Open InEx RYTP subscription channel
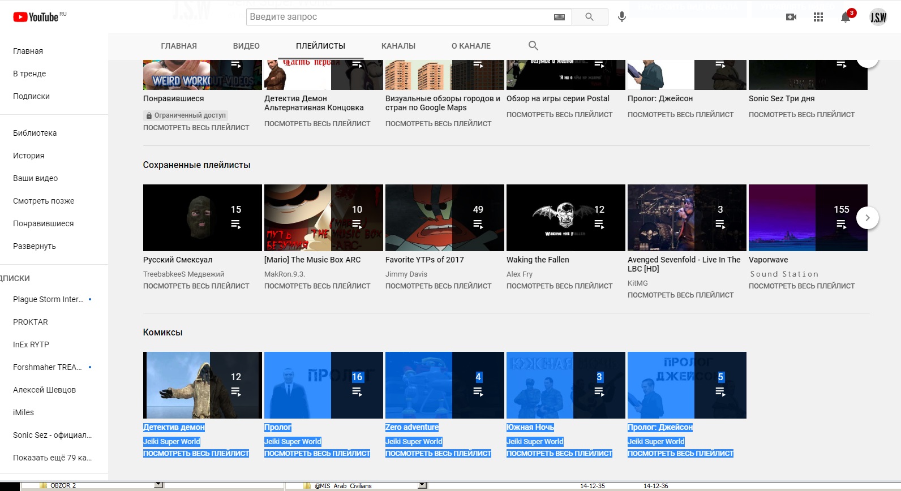 pos(31,344)
